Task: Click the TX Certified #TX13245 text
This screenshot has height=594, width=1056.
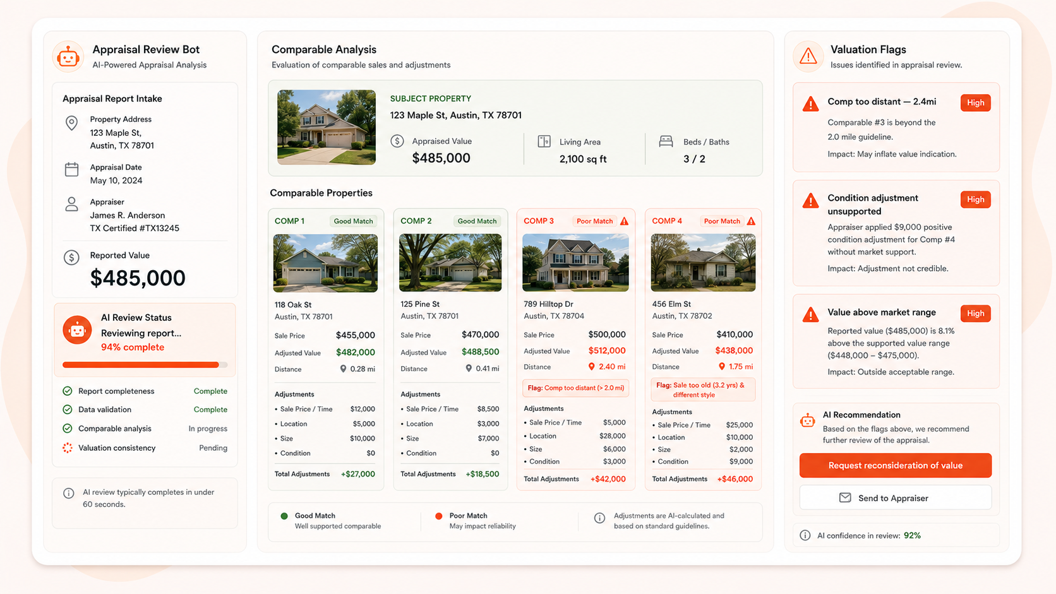Action: coord(135,229)
